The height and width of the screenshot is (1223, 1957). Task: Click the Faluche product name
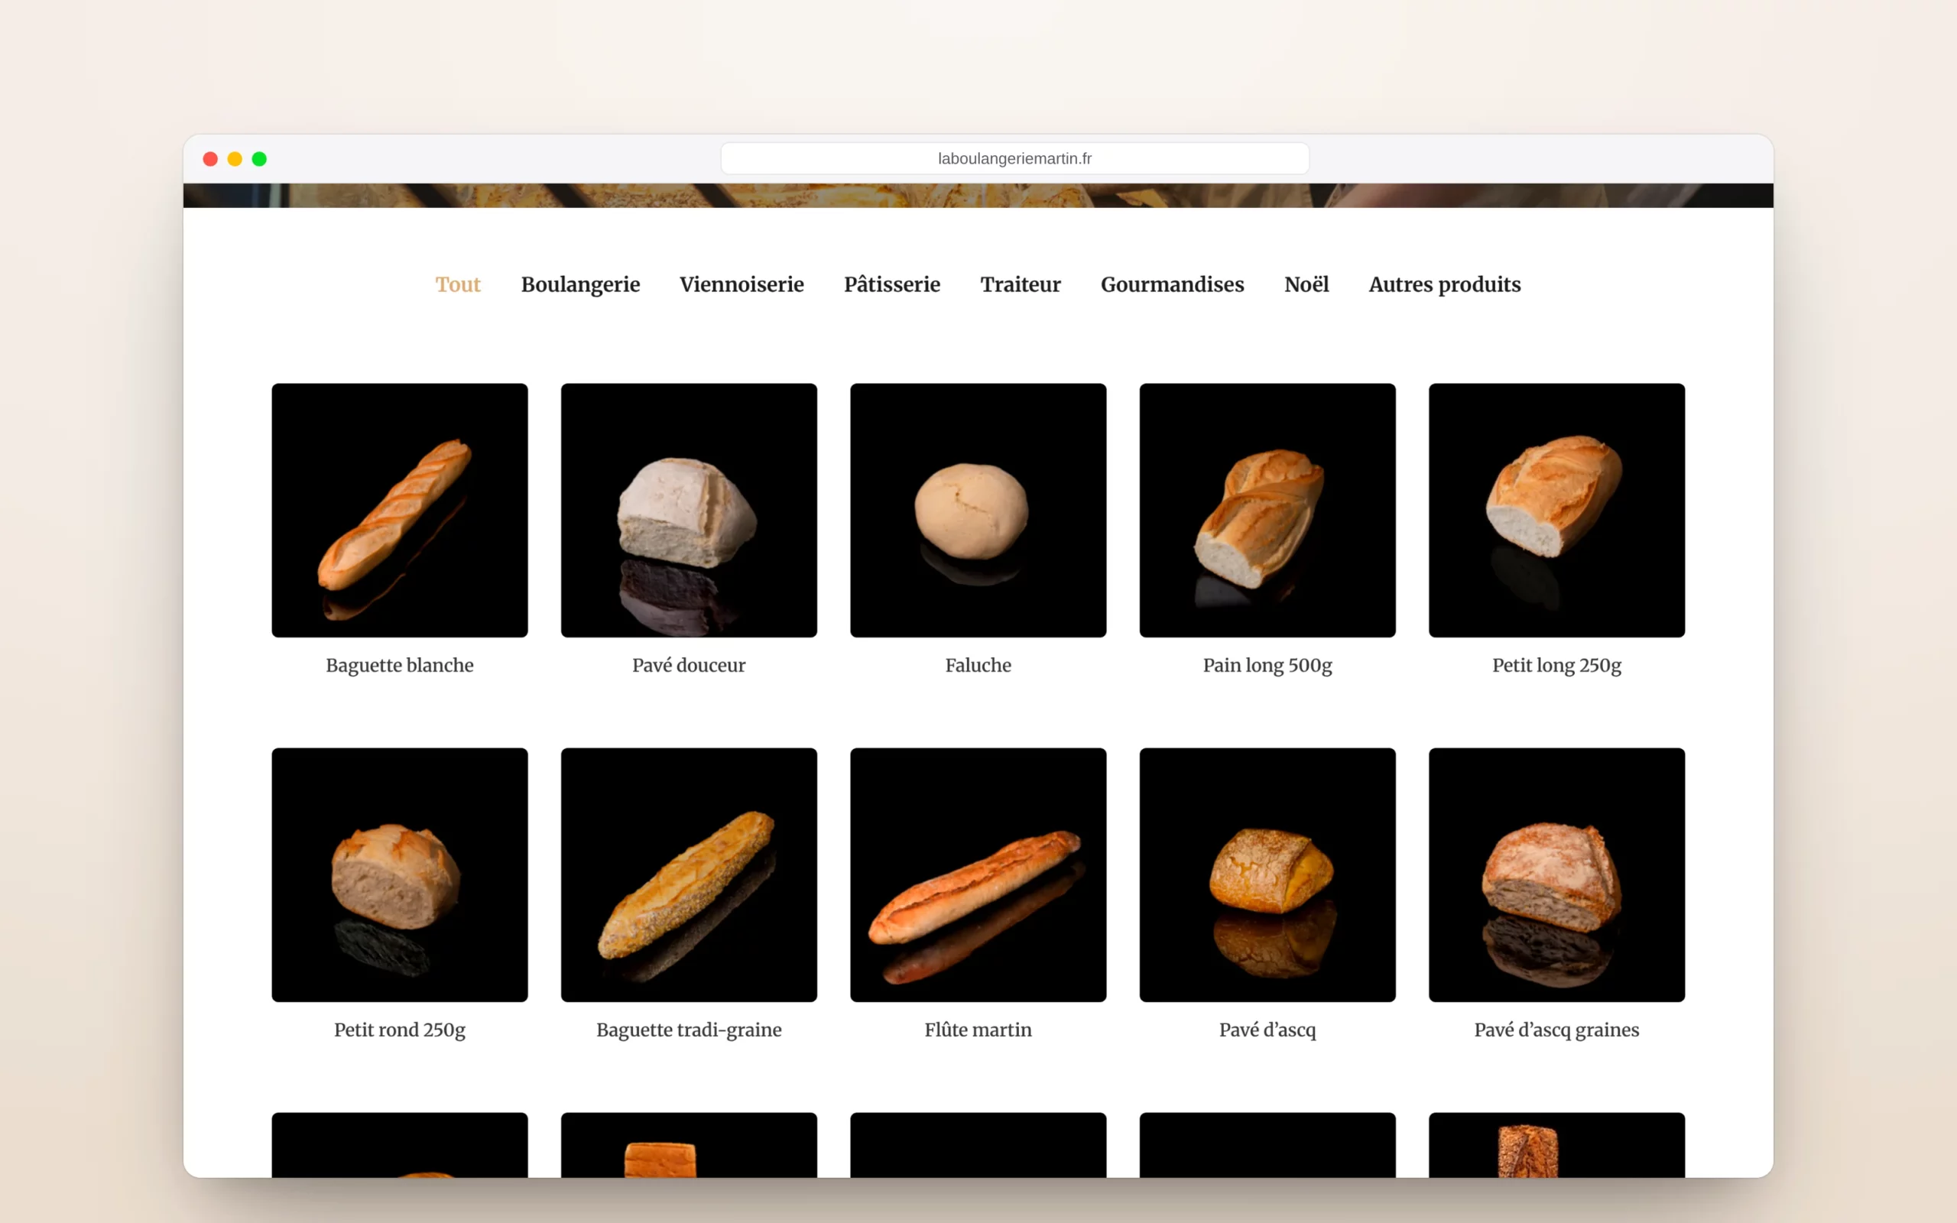978,666
